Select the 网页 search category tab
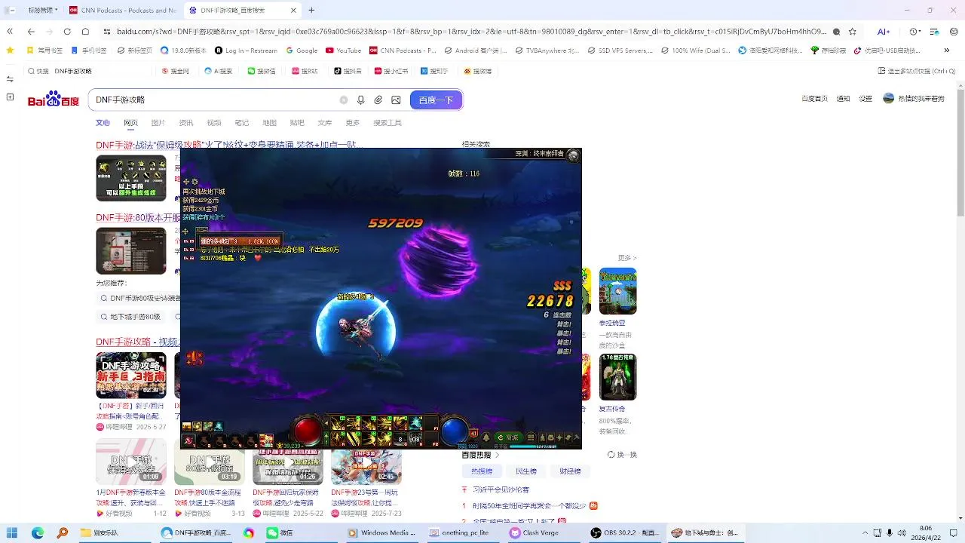 click(x=131, y=122)
